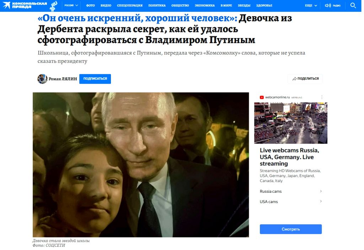The image size is (364, 250).
Task: Click the blue Смотреть button
Action: click(291, 229)
